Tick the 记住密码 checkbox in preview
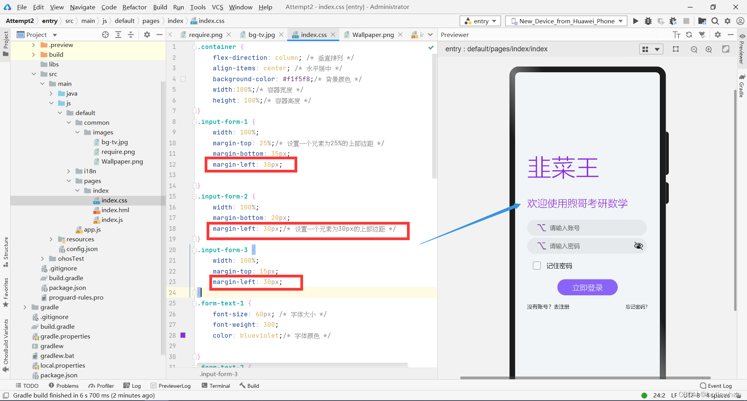The width and height of the screenshot is (747, 401). pyautogui.click(x=537, y=266)
